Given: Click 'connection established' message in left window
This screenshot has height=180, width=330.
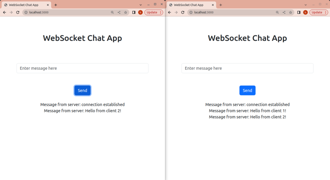Looking at the screenshot, I should [82, 104].
